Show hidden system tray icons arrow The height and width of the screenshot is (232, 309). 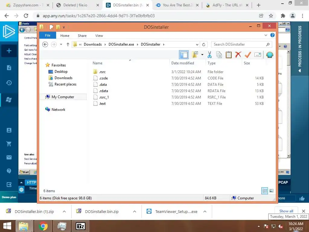tap(259, 226)
